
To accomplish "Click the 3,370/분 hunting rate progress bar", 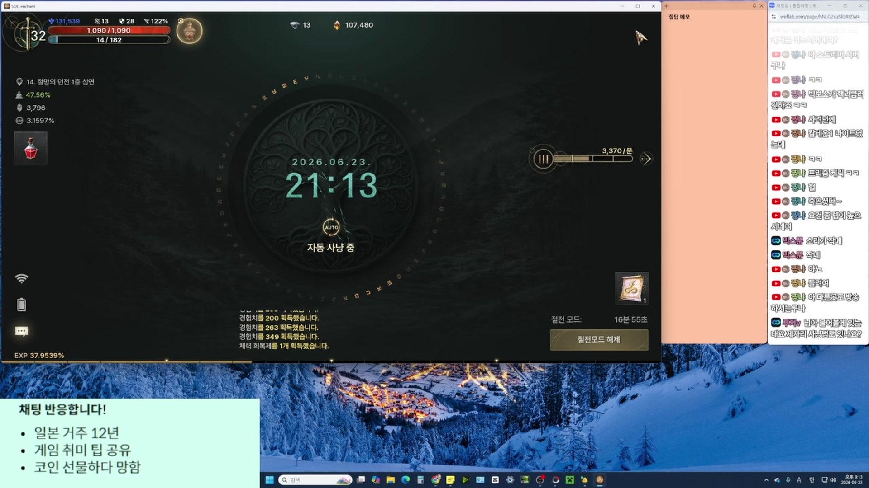I will 592,159.
